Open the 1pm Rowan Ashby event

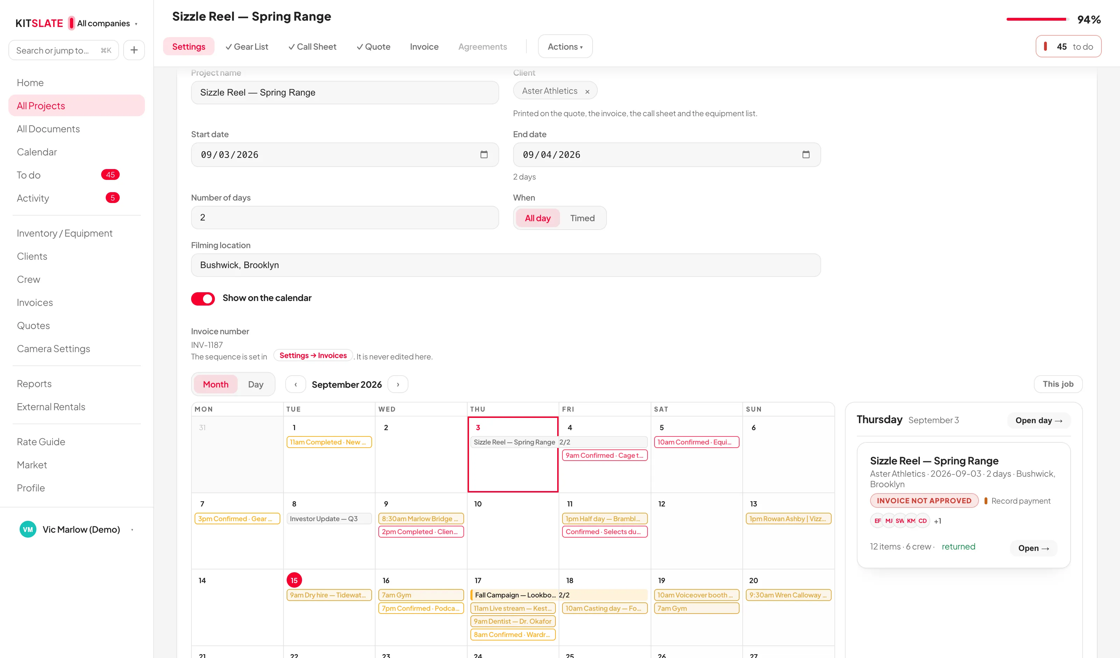click(x=789, y=518)
